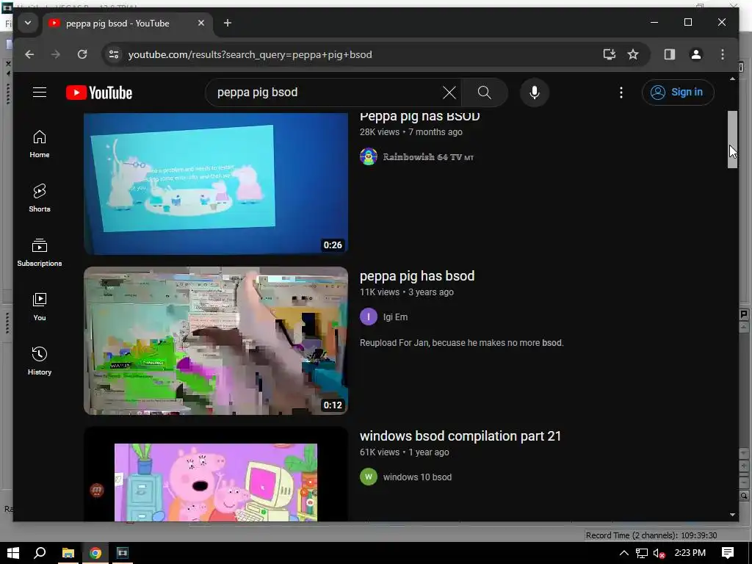Click Record Time status in VEGAS window
752x564 pixels.
[x=651, y=535]
